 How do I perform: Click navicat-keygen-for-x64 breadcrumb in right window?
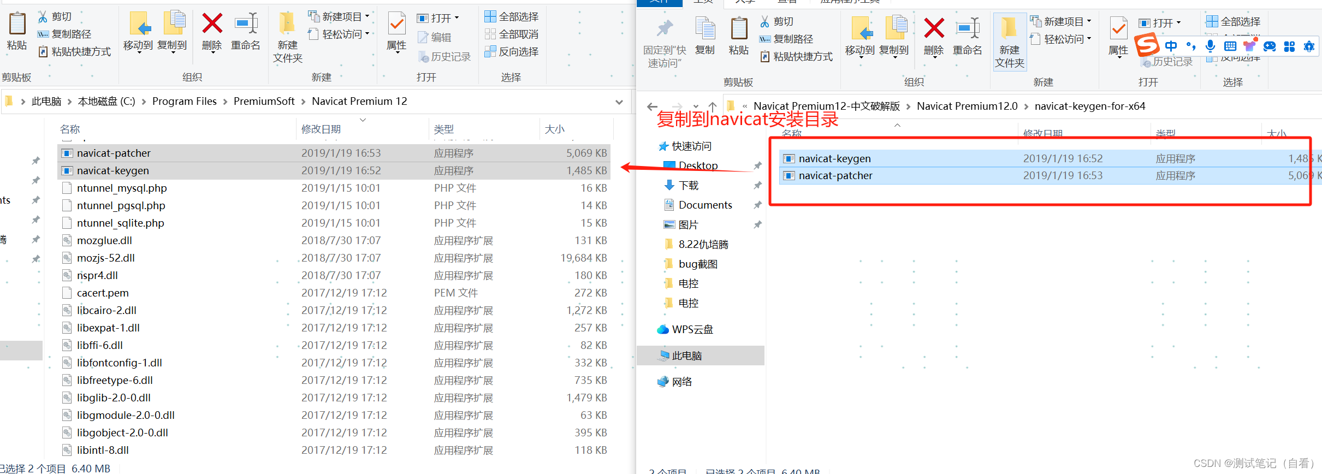pos(1090,106)
